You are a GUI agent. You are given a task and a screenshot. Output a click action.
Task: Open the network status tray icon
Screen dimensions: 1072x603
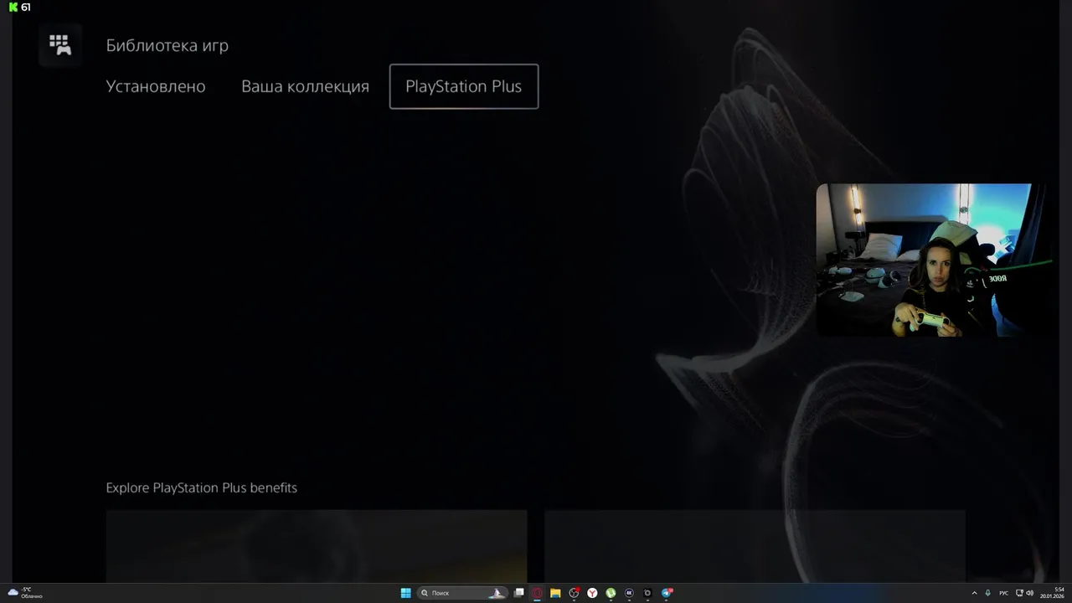tap(1018, 593)
